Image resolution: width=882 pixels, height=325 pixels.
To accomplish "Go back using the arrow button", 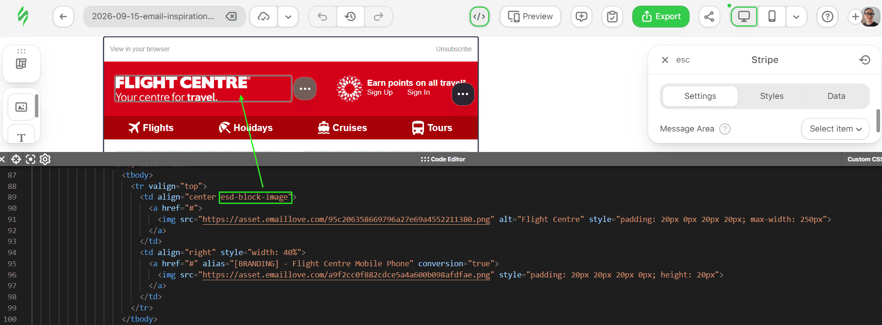I will pyautogui.click(x=64, y=17).
